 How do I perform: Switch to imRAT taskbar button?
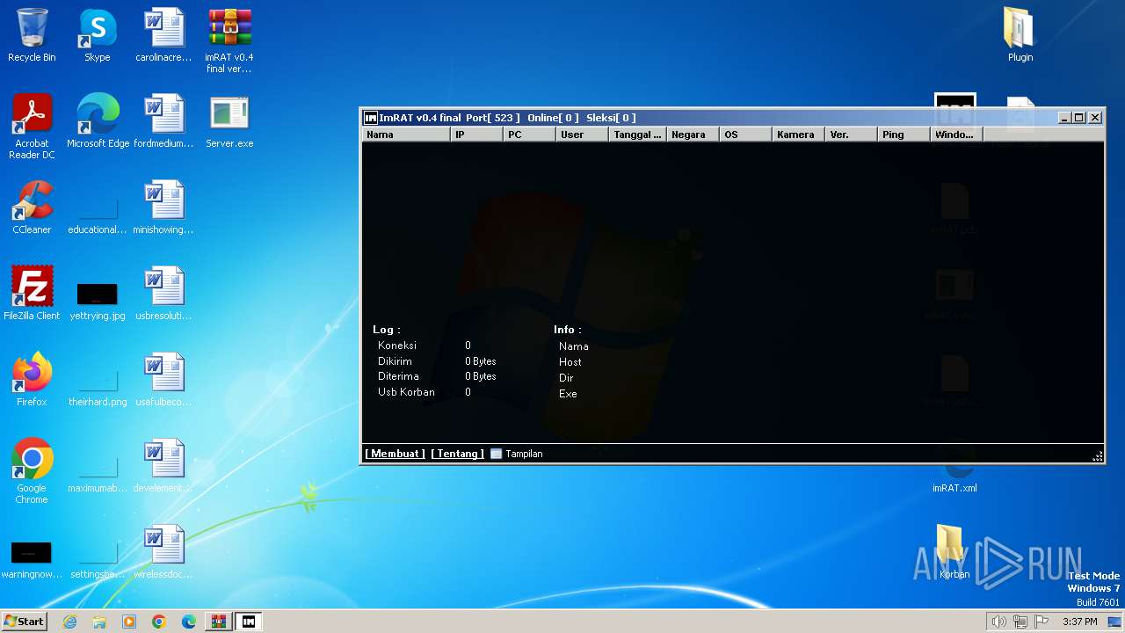[249, 622]
